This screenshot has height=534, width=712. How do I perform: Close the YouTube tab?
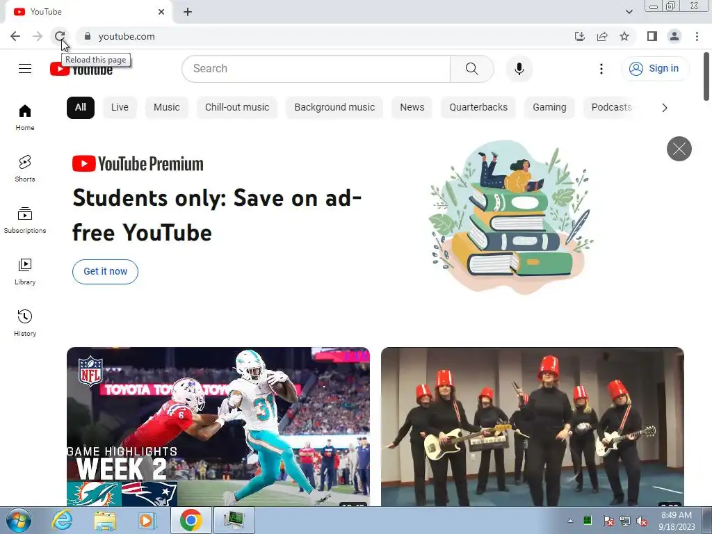pos(161,12)
